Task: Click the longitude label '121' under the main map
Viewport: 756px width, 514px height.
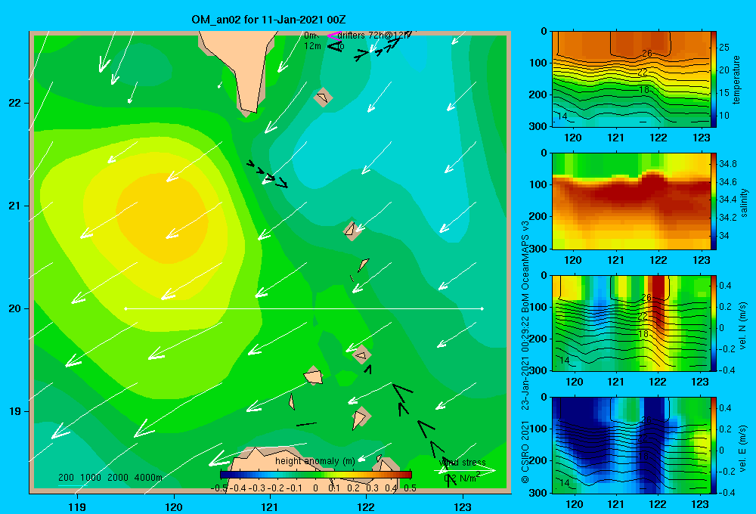Action: [270, 506]
